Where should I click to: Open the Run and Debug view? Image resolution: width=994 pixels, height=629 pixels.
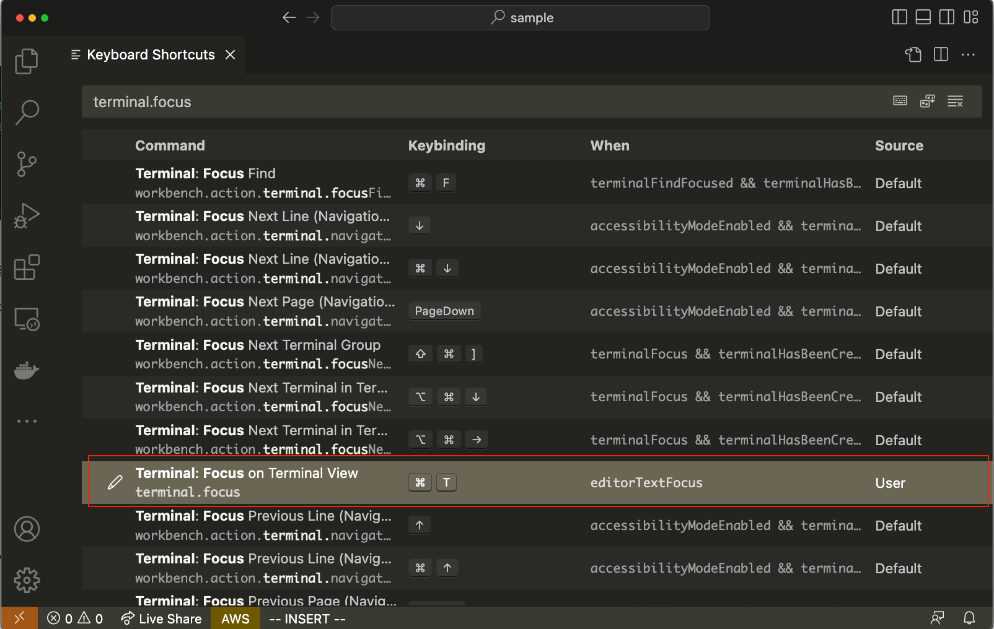point(27,215)
